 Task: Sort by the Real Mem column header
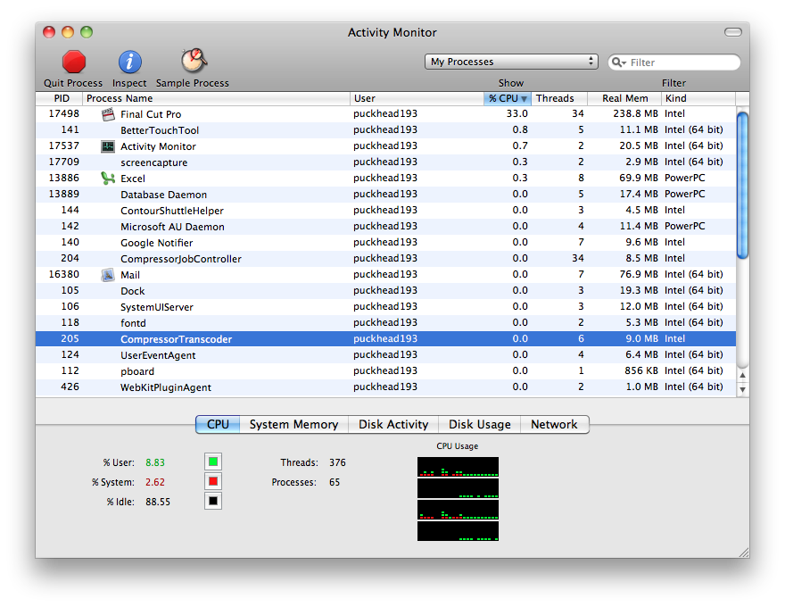624,98
